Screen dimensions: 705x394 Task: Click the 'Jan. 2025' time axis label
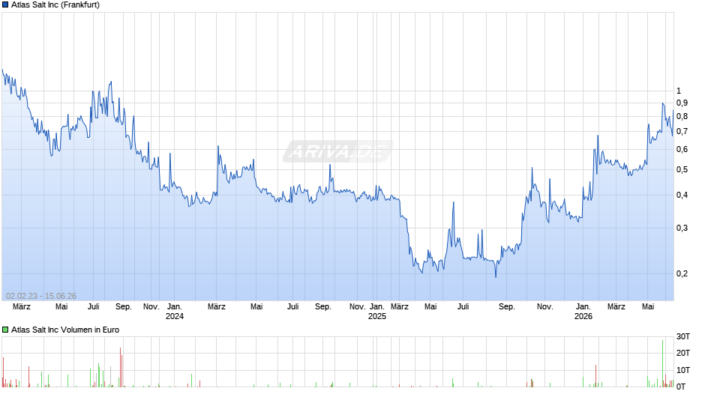[376, 312]
